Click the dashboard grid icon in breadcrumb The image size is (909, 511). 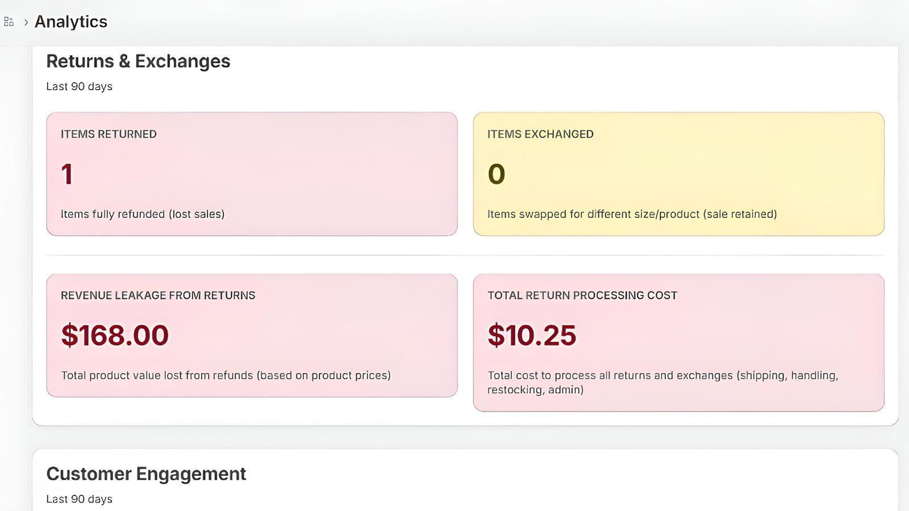(x=9, y=22)
